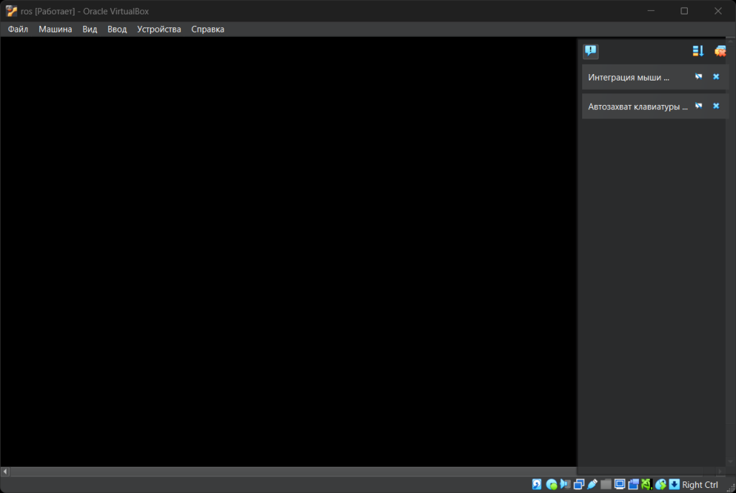Toggle the notification center speech-bubble icon
Image resolution: width=736 pixels, height=493 pixels.
[x=591, y=51]
